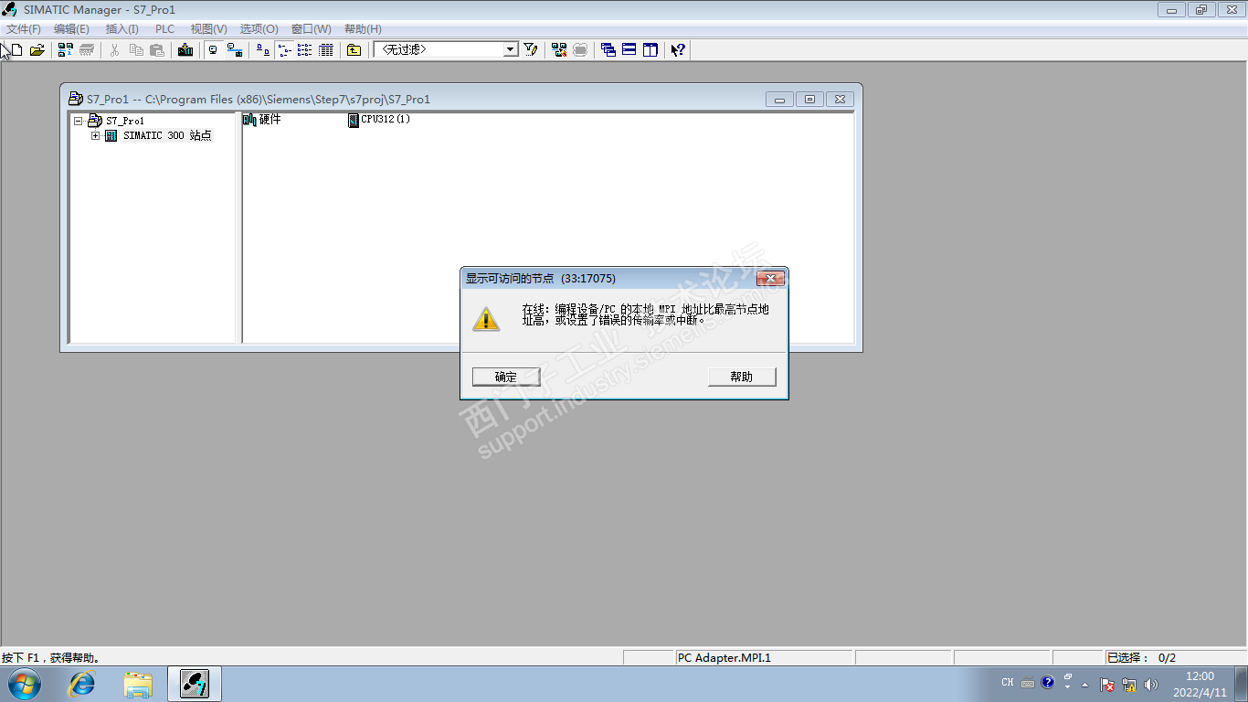Open the 视图(V) menu
This screenshot has width=1248, height=702.
208,29
